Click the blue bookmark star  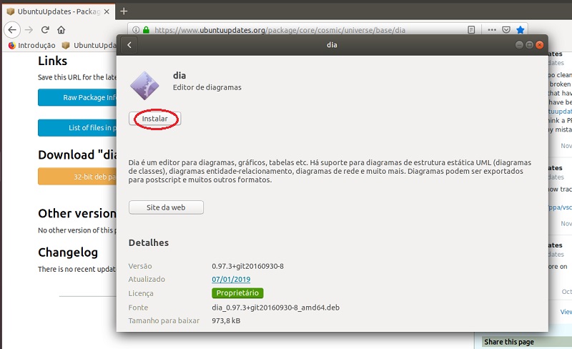pos(521,29)
